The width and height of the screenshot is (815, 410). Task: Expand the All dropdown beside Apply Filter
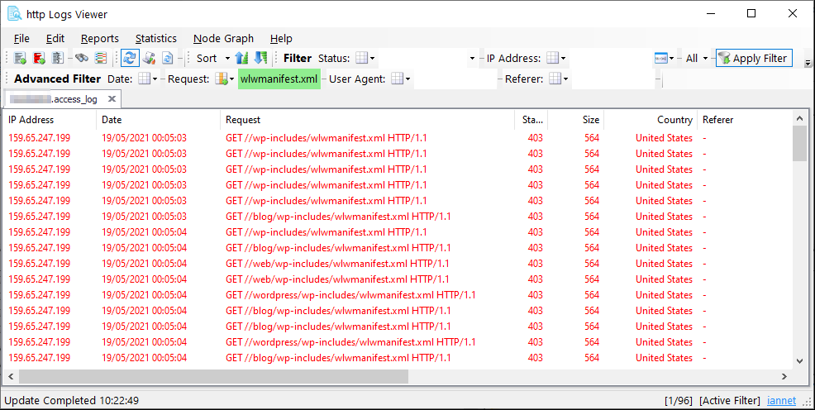(x=705, y=59)
